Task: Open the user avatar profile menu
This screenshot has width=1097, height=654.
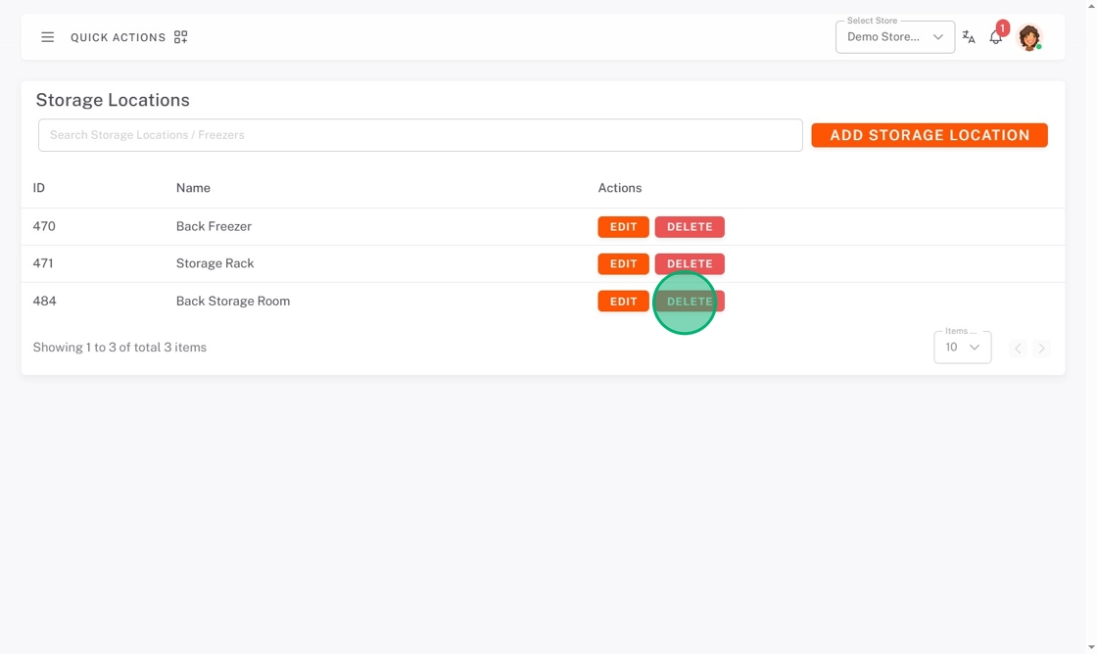Action: [1029, 37]
